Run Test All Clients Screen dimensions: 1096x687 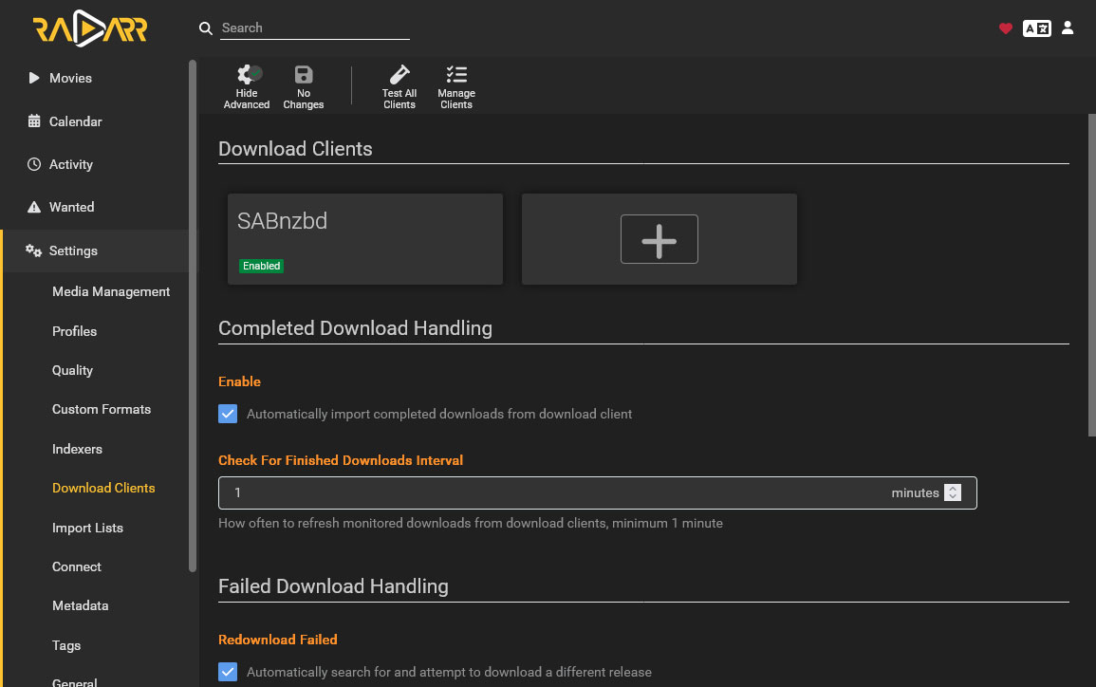tap(399, 87)
